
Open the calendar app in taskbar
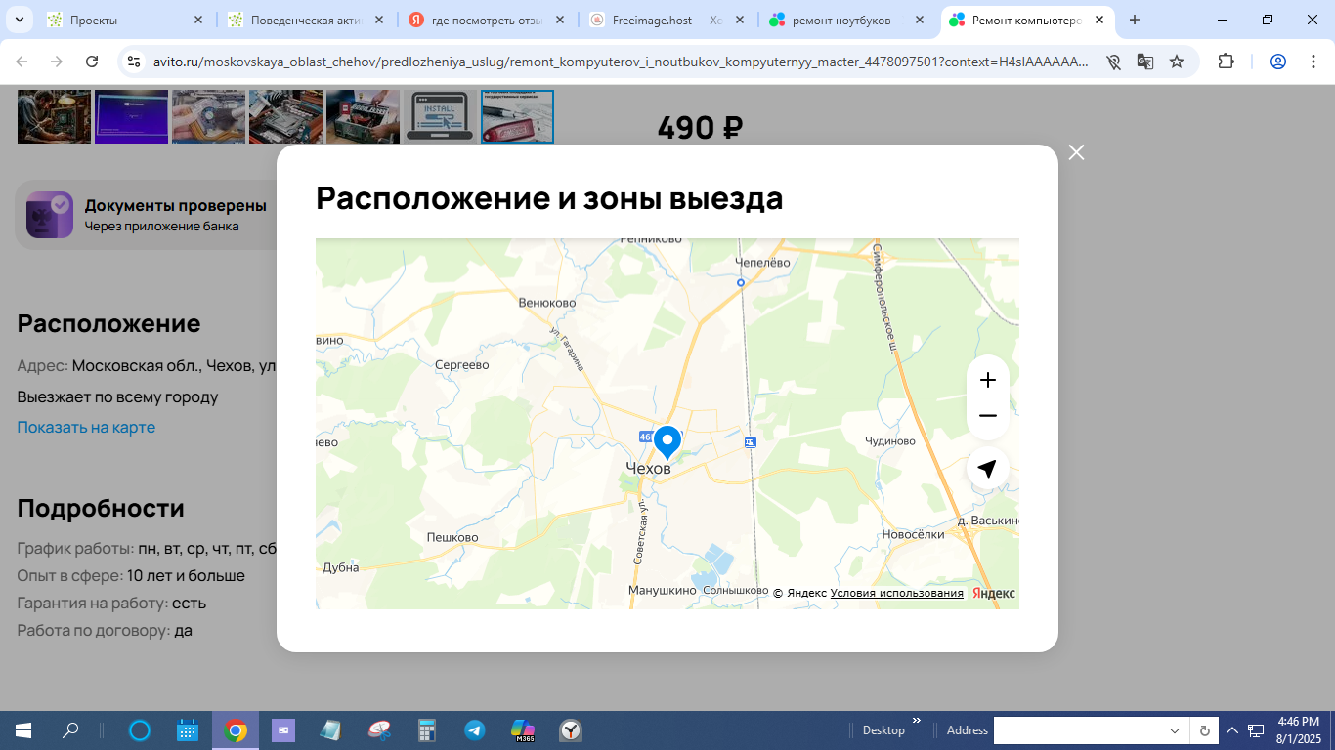click(188, 730)
